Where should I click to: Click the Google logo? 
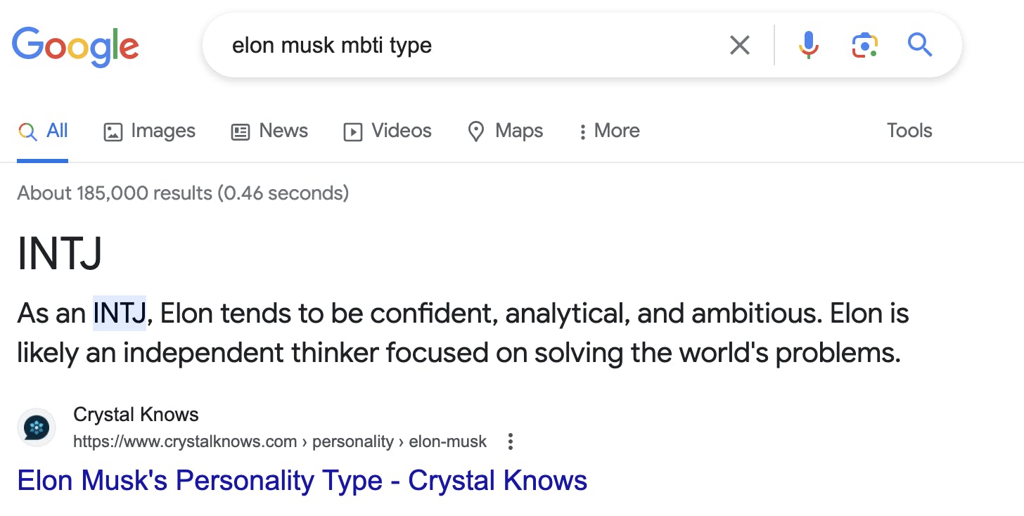click(75, 46)
